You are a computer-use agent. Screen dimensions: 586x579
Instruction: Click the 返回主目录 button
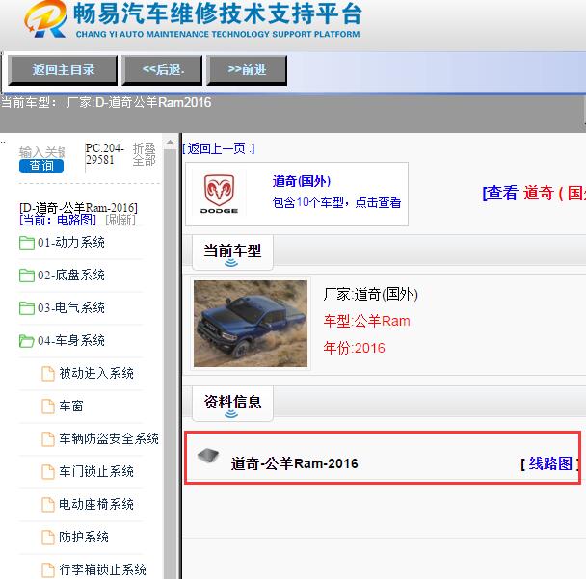point(63,70)
